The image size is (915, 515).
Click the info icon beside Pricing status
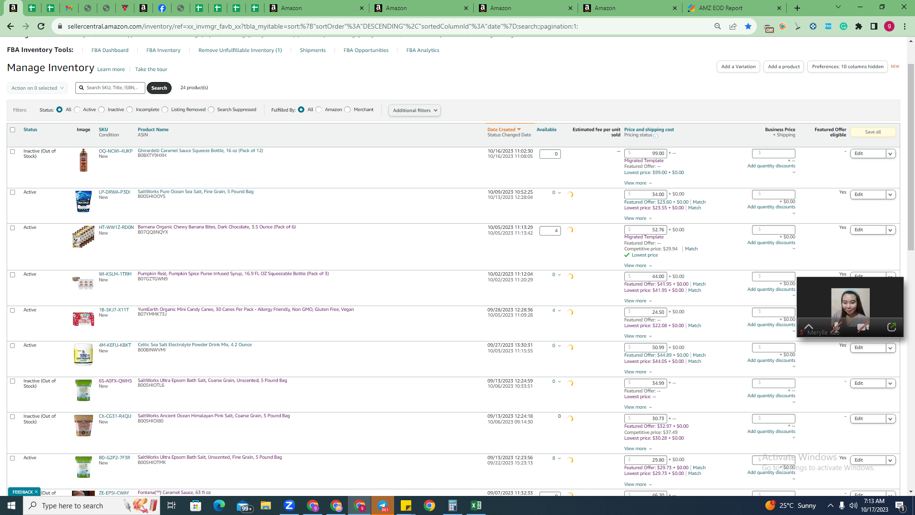click(656, 136)
